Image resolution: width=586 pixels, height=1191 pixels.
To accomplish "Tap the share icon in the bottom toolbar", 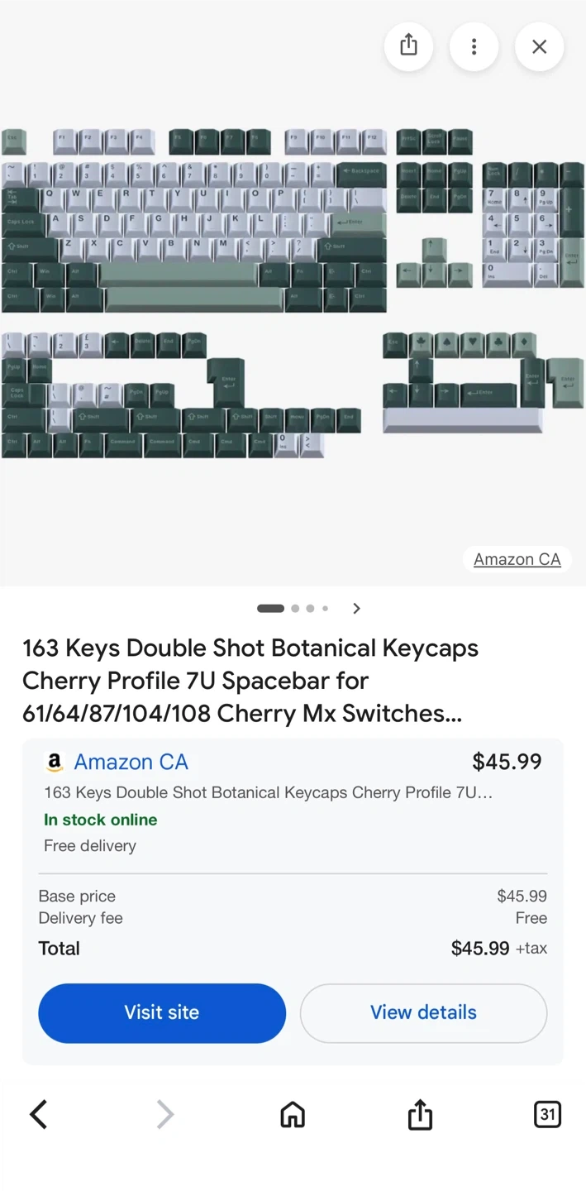I will (x=420, y=1114).
